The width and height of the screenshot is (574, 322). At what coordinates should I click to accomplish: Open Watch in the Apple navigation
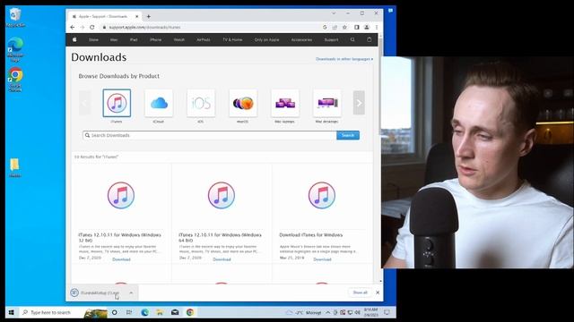tap(179, 39)
